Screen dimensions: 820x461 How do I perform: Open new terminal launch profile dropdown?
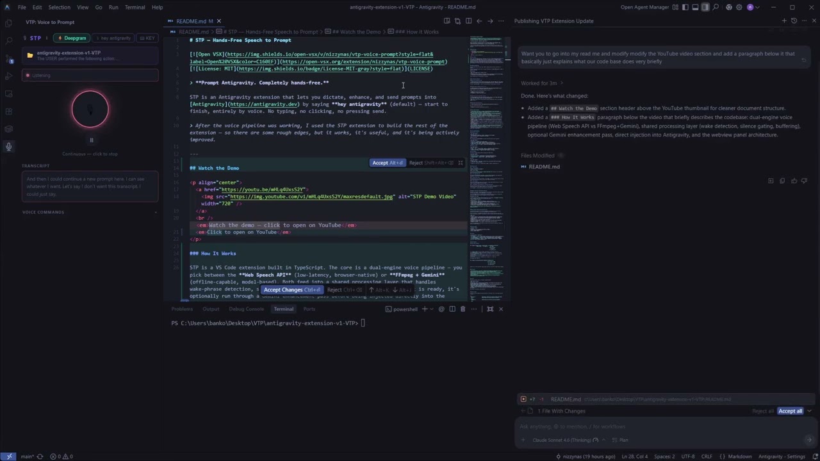point(431,309)
